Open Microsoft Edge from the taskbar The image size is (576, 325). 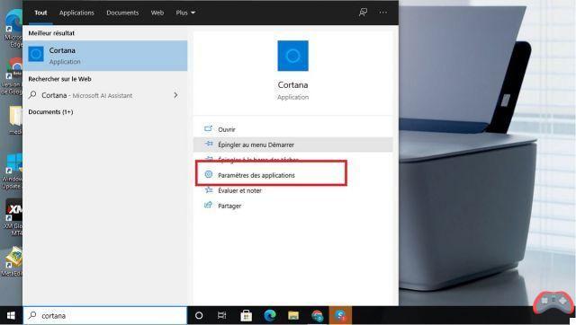(270, 315)
